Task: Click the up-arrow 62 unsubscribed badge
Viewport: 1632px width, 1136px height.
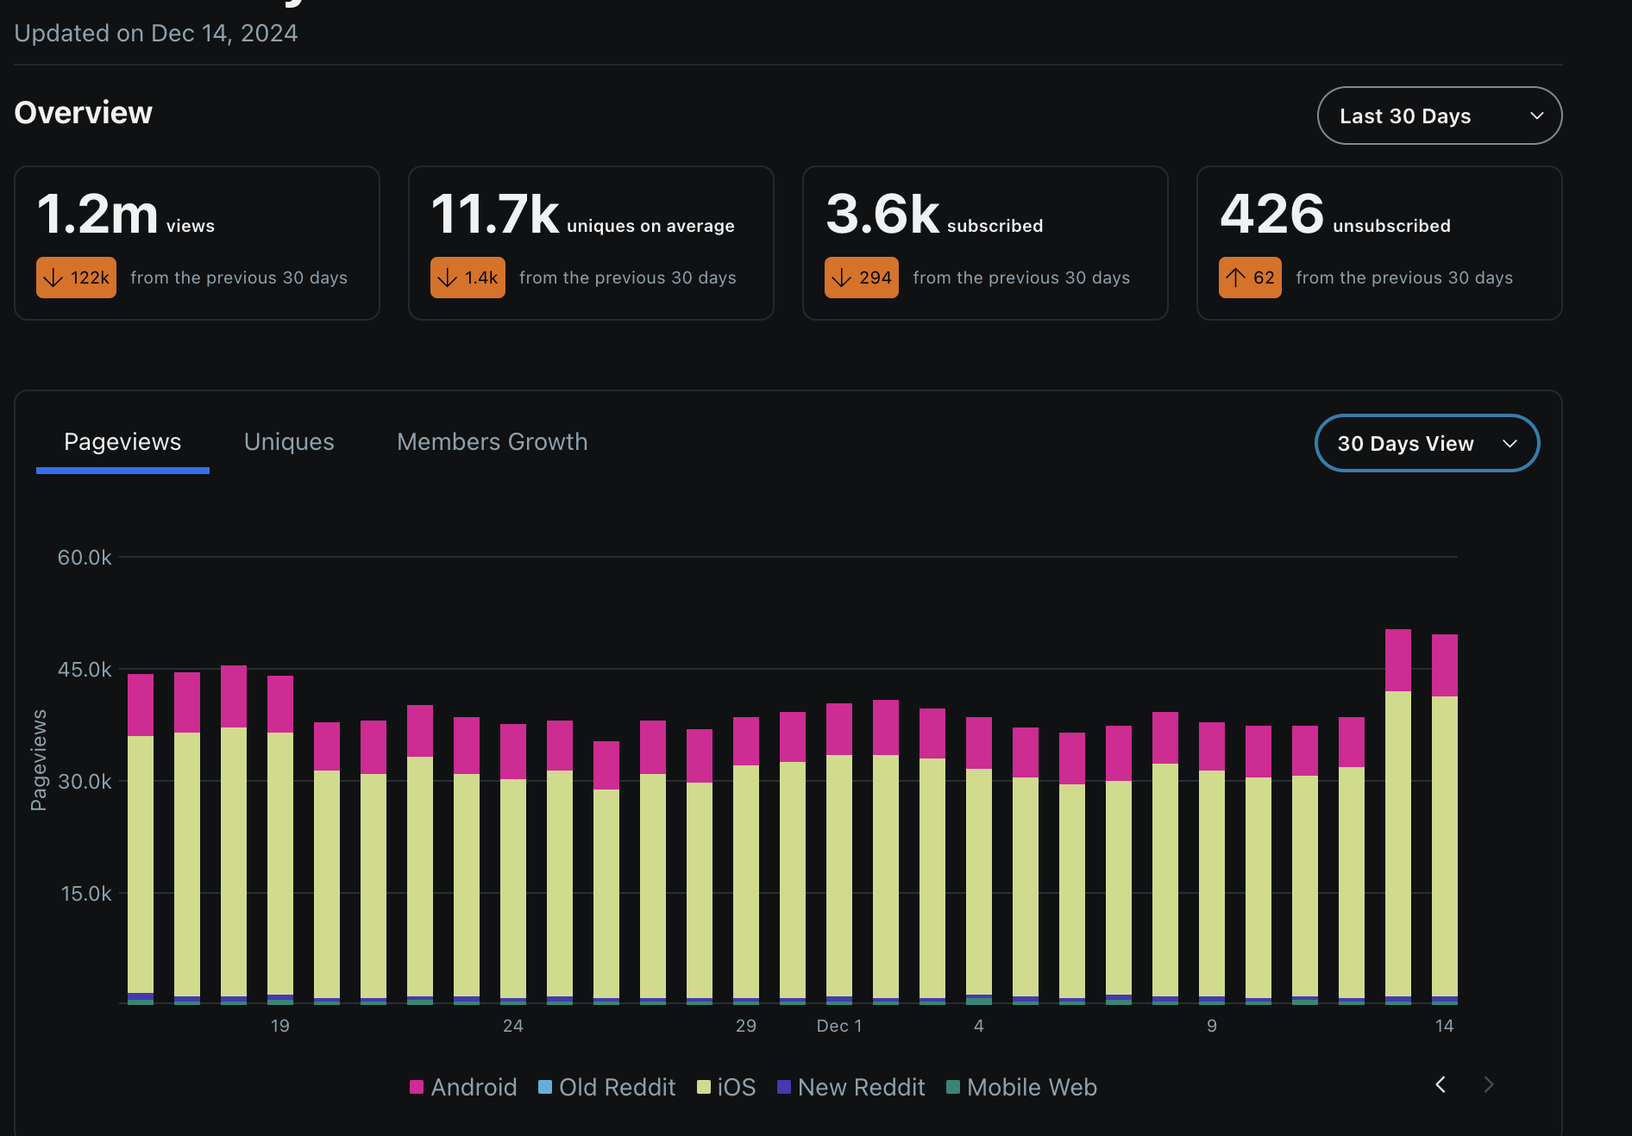Action: (1249, 278)
